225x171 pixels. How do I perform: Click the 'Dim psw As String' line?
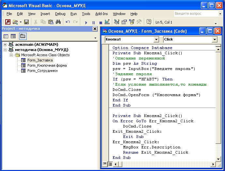click(135, 63)
